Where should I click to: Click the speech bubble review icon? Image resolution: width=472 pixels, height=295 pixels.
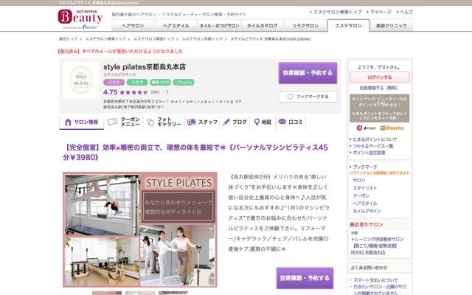[282, 122]
